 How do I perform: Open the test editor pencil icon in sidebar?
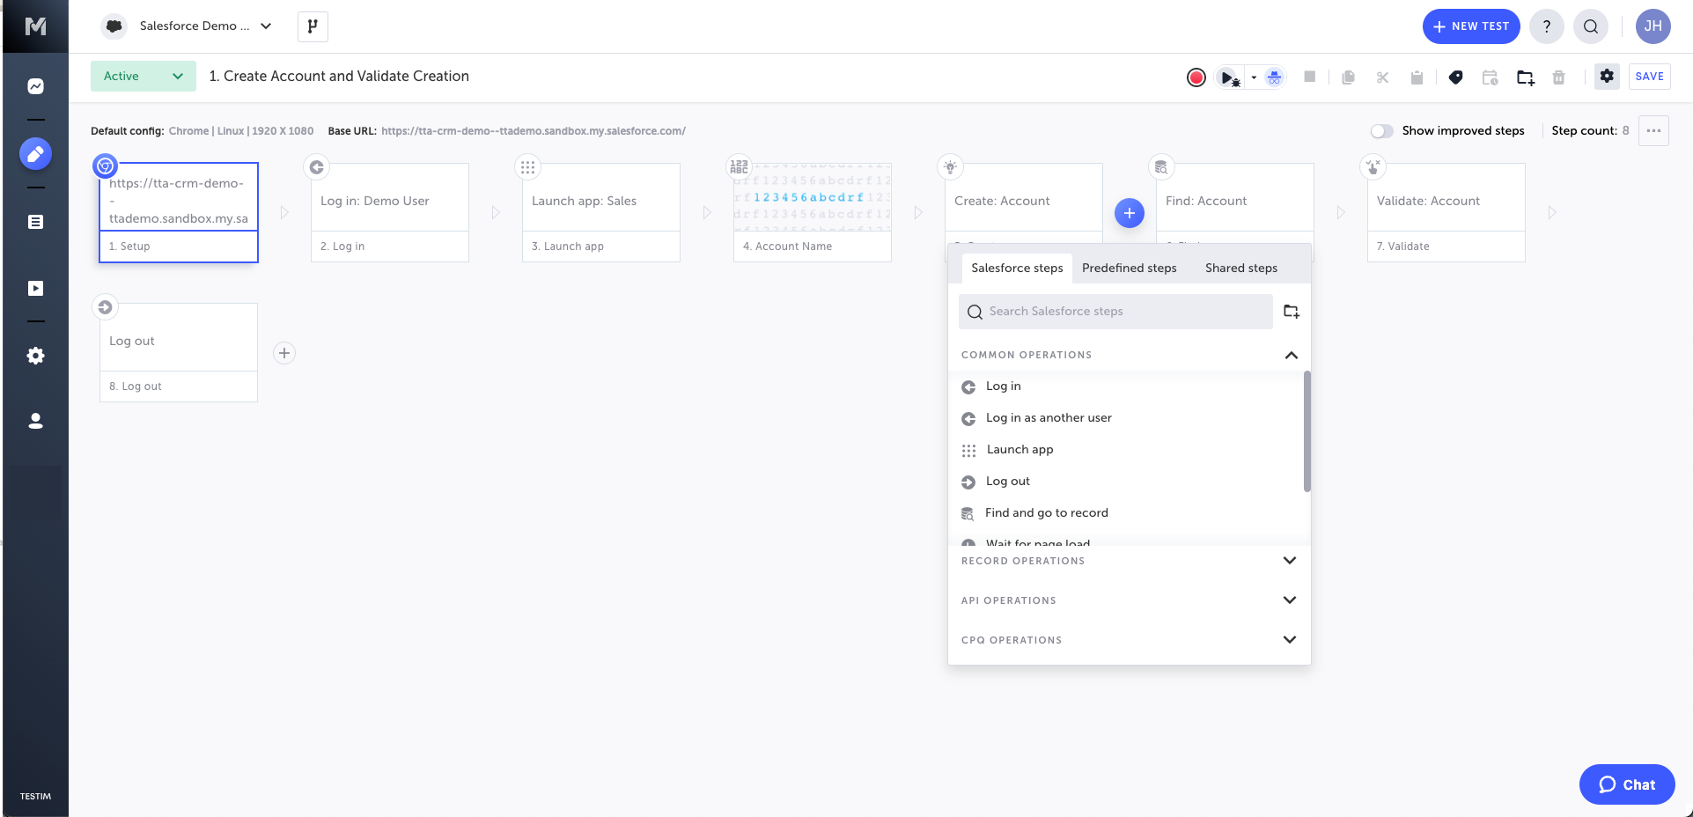(35, 154)
